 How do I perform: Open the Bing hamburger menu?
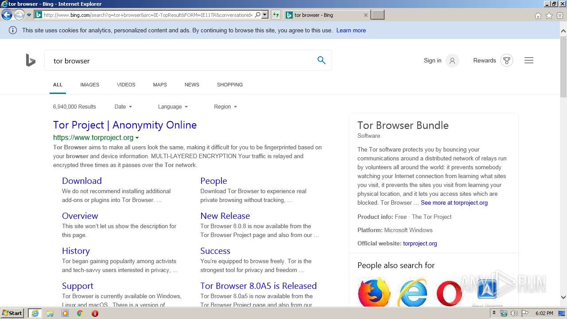coord(529,60)
